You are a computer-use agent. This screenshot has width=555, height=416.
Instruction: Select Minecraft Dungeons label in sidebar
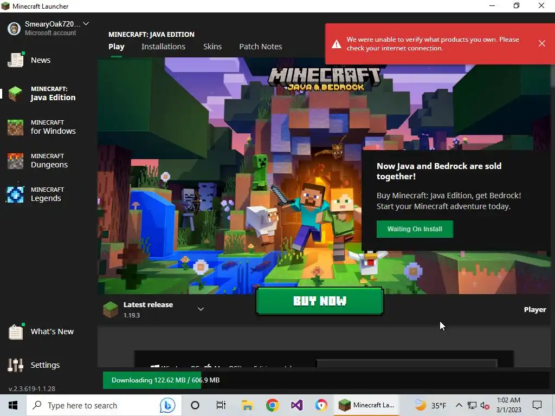49,161
